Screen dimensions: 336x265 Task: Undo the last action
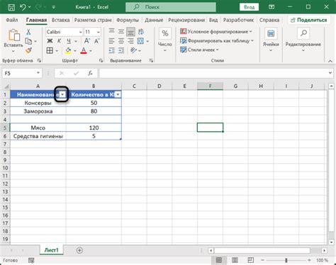click(23, 7)
